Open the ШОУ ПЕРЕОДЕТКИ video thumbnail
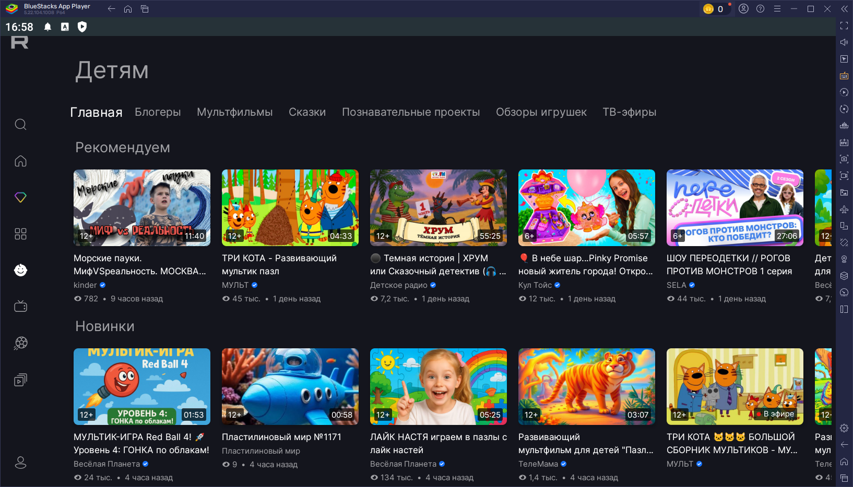This screenshot has width=853, height=487. 735,208
